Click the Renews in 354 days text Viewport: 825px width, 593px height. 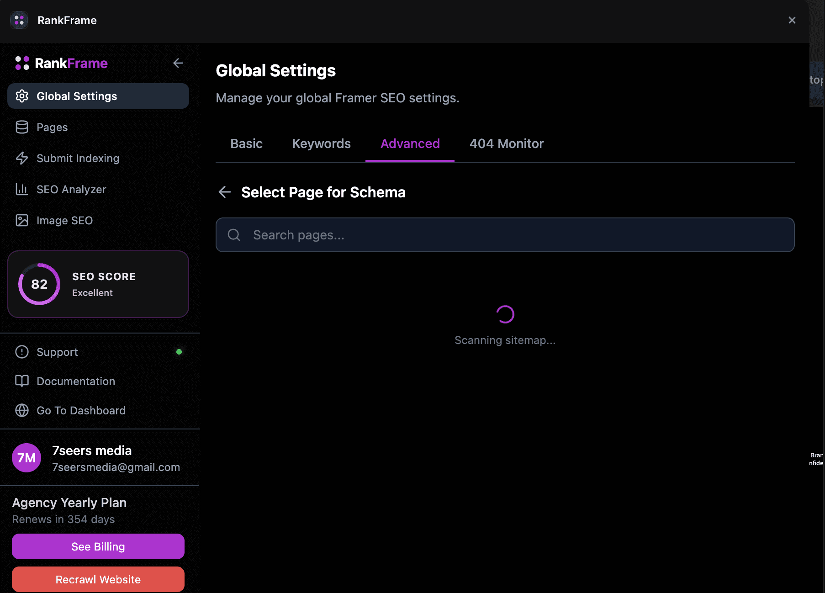tap(63, 519)
